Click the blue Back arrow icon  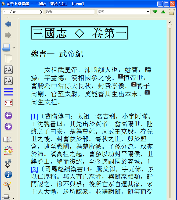coord(8,24)
